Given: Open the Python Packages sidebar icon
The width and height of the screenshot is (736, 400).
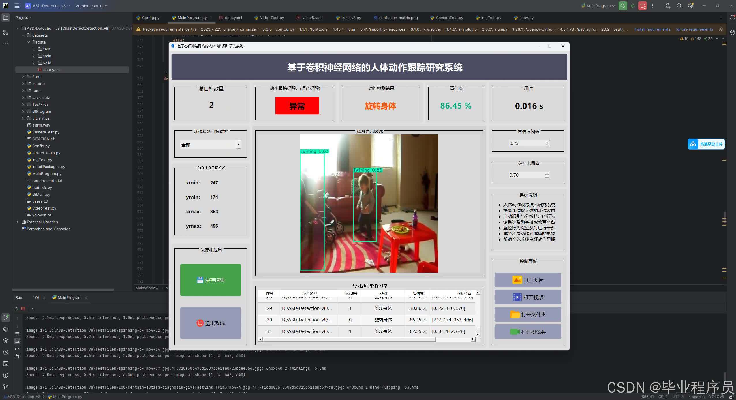Looking at the screenshot, I should [6, 341].
